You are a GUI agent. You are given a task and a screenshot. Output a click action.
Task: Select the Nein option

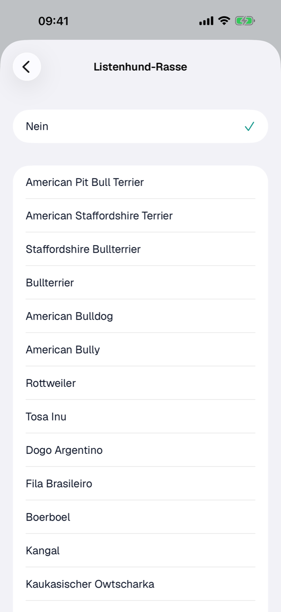click(140, 126)
